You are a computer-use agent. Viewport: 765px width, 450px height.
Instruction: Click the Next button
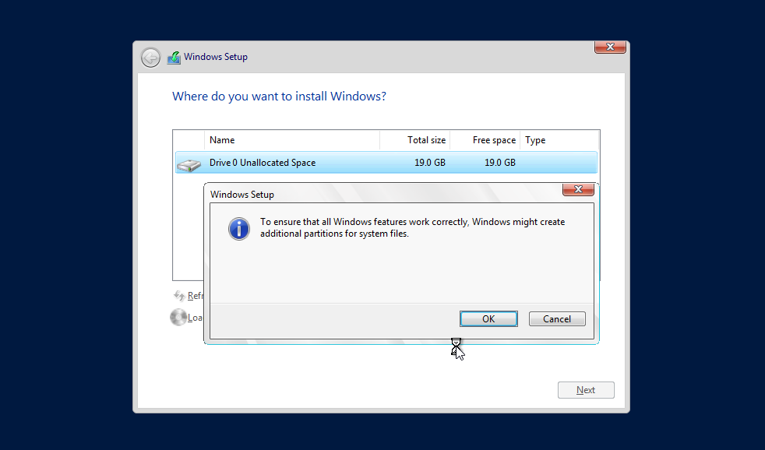coord(586,390)
